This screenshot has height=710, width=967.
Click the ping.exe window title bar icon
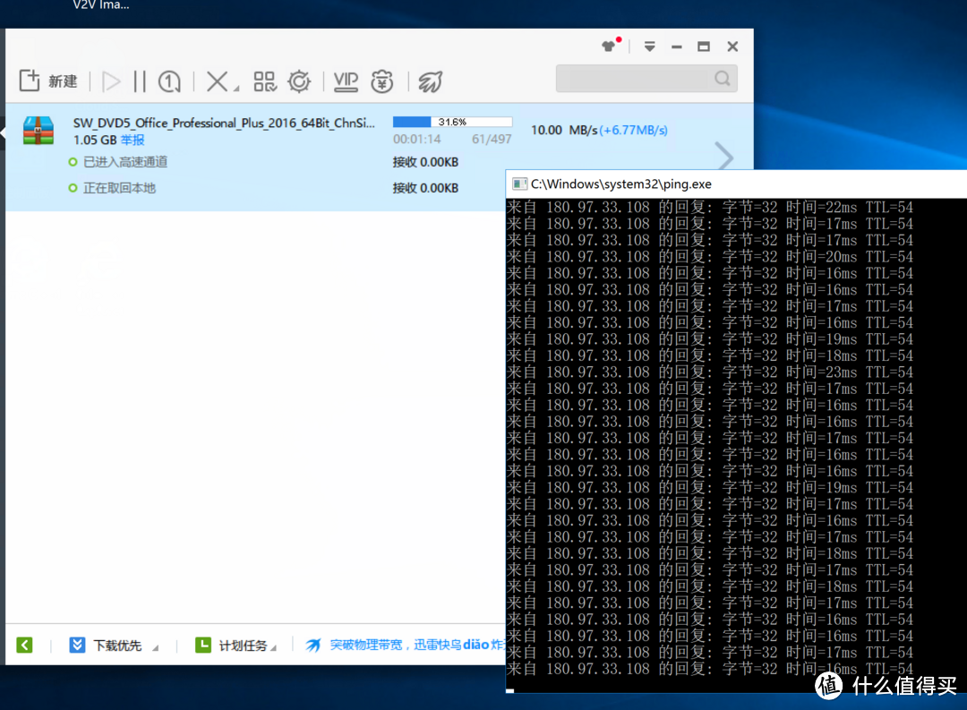[520, 184]
